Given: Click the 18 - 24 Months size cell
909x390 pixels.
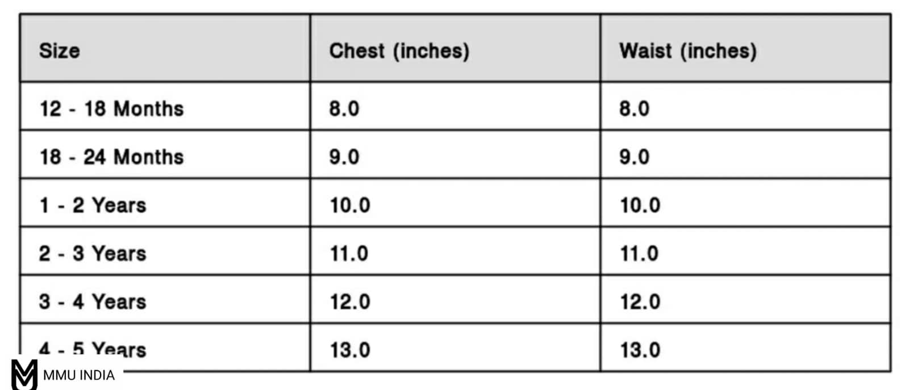Looking at the screenshot, I should pyautogui.click(x=111, y=157).
